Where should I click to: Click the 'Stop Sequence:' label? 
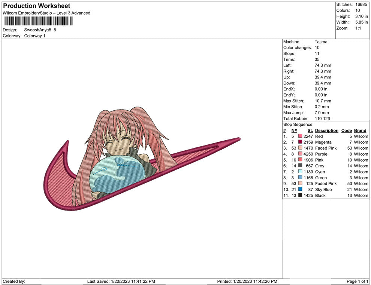[x=298, y=125]
